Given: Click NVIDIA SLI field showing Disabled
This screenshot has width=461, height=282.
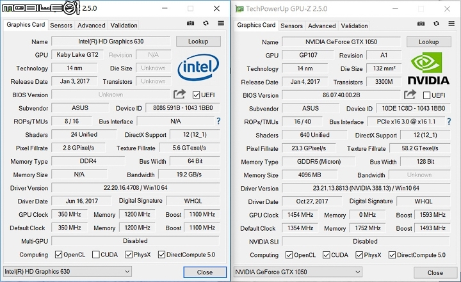Looking at the screenshot, I should tap(366, 242).
